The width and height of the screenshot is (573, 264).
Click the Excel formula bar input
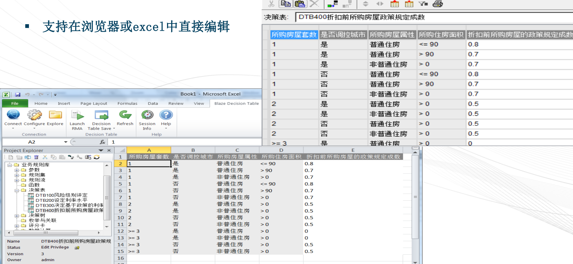185,142
